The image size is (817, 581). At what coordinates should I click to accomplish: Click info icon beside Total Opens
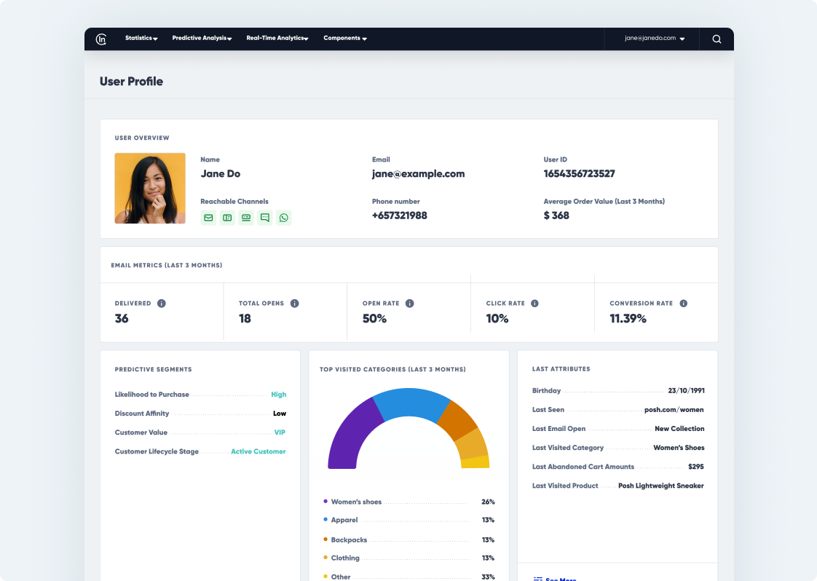point(295,304)
